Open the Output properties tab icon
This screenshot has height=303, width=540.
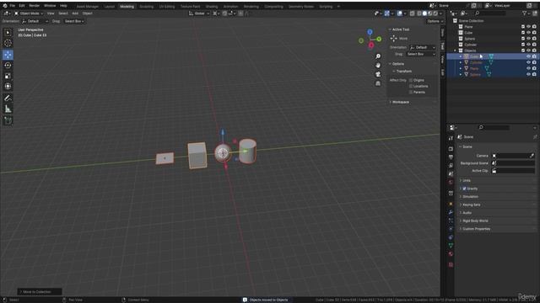[x=451, y=157]
